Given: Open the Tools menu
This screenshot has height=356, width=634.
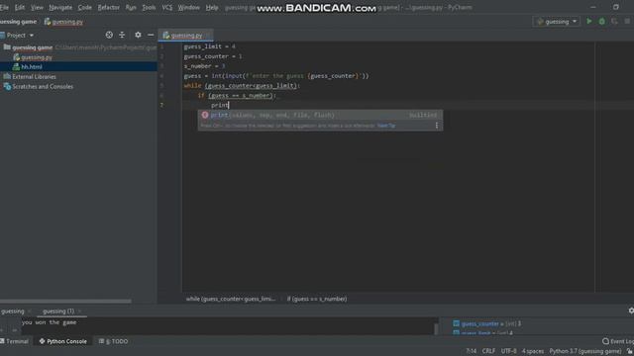Looking at the screenshot, I should tap(149, 7).
